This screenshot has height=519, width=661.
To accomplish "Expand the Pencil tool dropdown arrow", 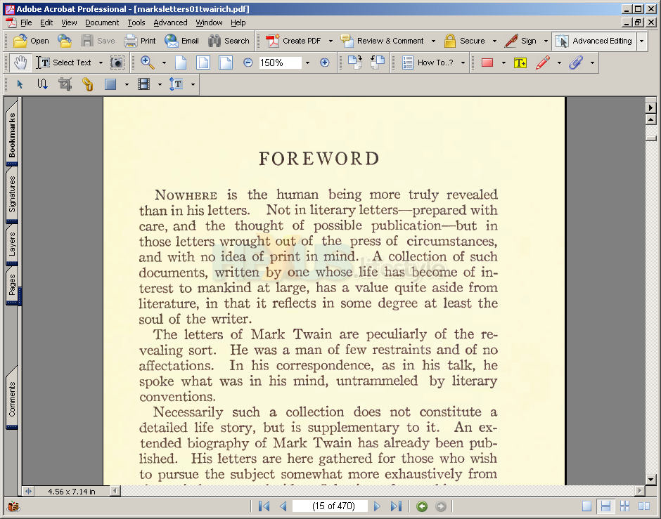I will tap(559, 63).
